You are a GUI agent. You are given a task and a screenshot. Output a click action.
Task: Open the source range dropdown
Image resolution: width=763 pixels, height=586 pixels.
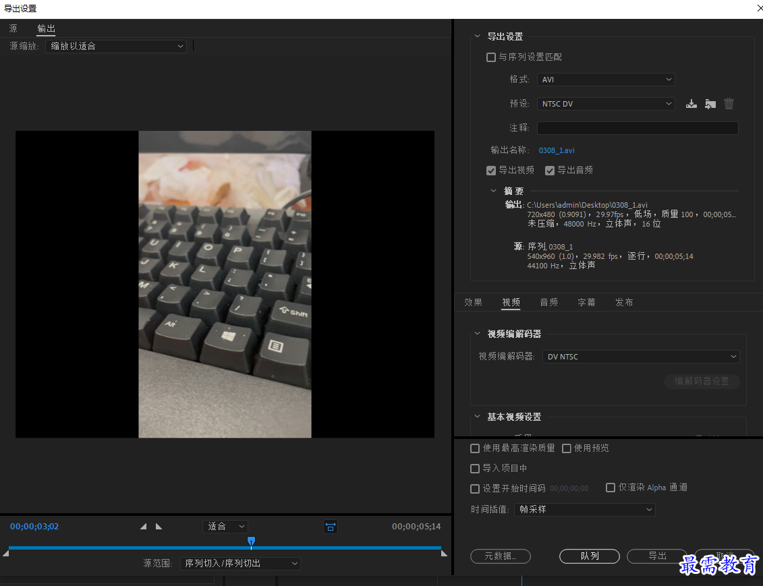240,563
